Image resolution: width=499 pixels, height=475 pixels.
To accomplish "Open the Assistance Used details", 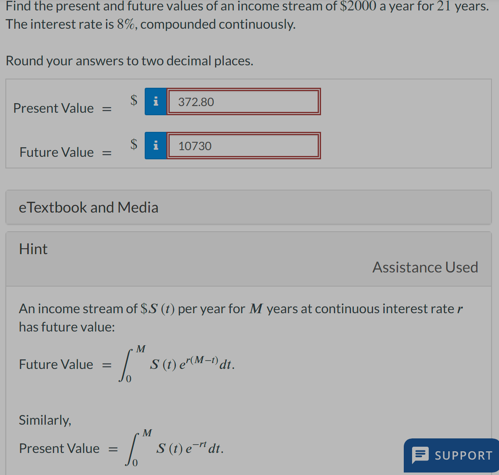I will point(425,267).
